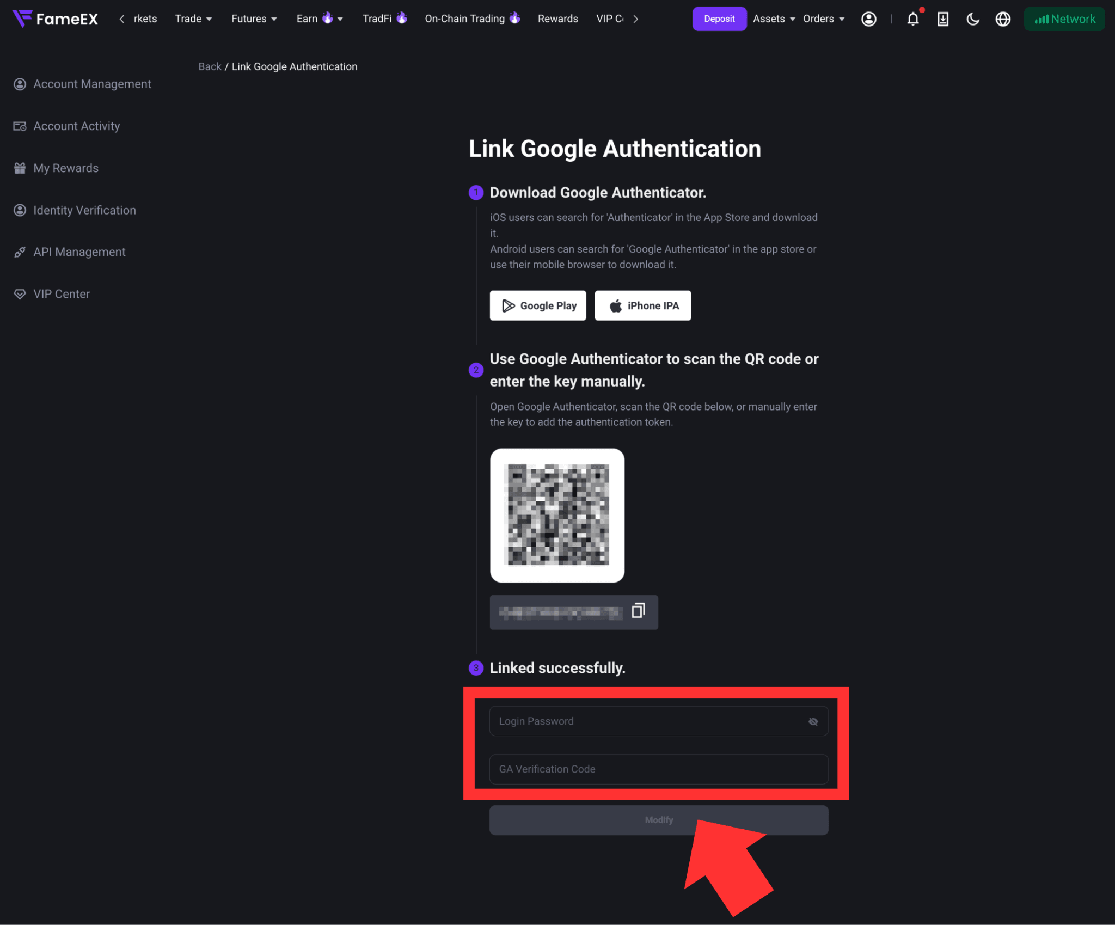This screenshot has width=1115, height=925.
Task: Toggle the dark mode moon icon
Action: click(x=973, y=19)
